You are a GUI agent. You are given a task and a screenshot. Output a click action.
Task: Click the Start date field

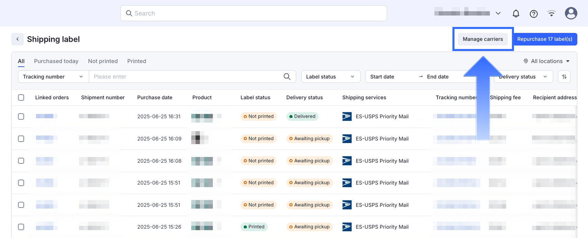pyautogui.click(x=382, y=77)
